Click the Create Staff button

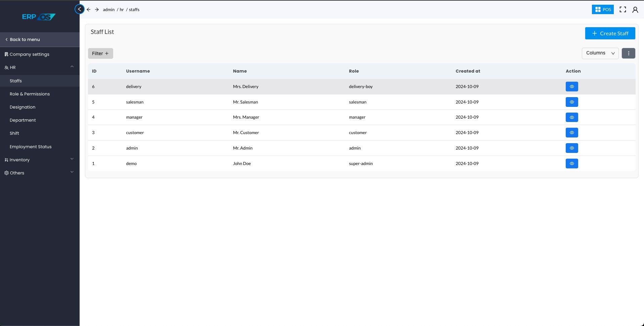(610, 33)
